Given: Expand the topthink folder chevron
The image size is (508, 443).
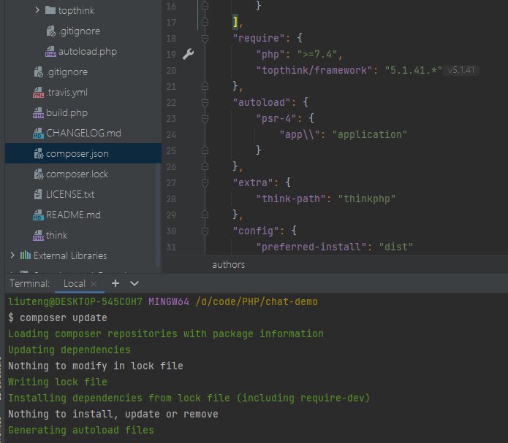Looking at the screenshot, I should point(37,11).
